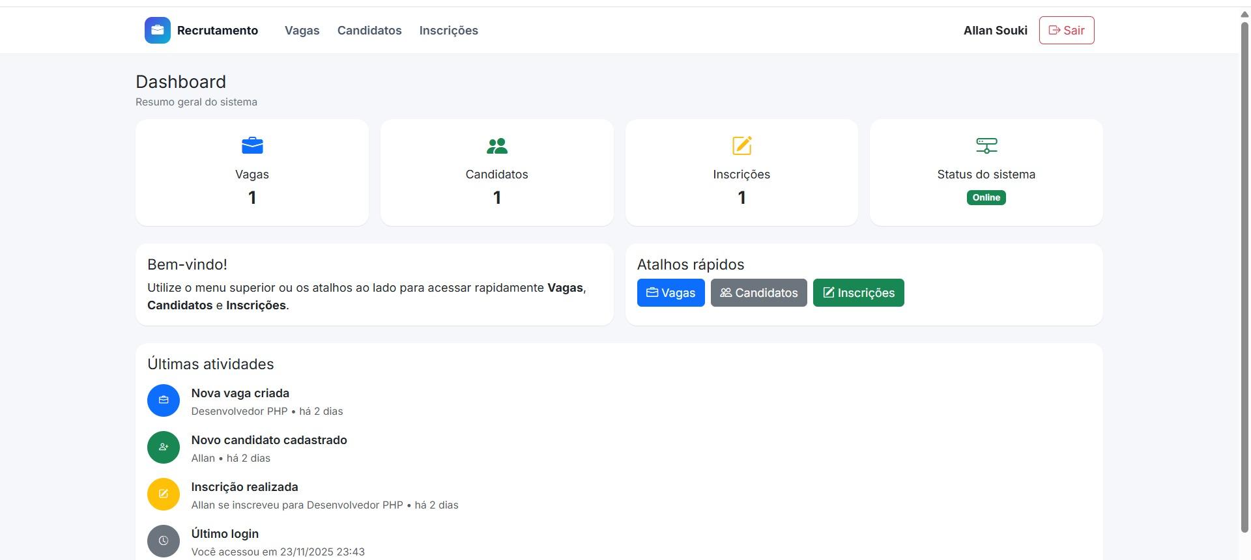
Task: Click the blue Vagas shortcut button
Action: point(670,293)
